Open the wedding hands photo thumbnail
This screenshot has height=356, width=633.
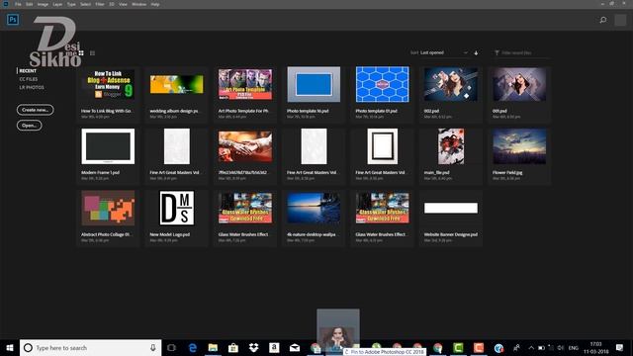click(245, 146)
